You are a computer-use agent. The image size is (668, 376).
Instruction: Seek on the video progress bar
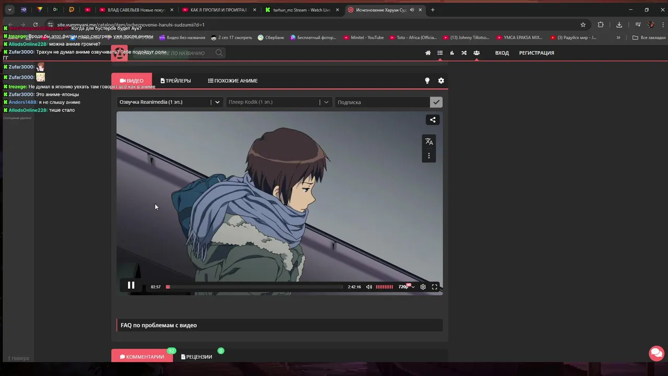(x=254, y=287)
